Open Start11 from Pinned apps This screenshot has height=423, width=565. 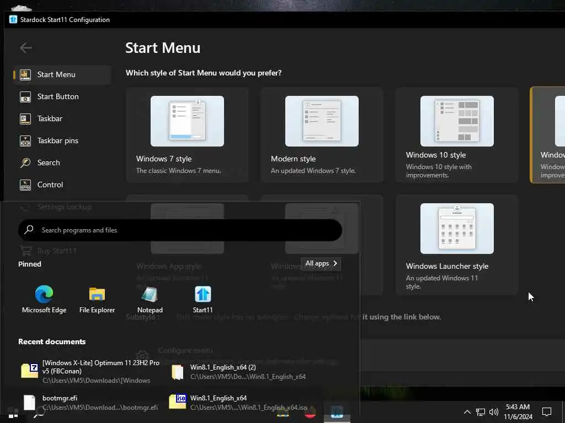(203, 299)
